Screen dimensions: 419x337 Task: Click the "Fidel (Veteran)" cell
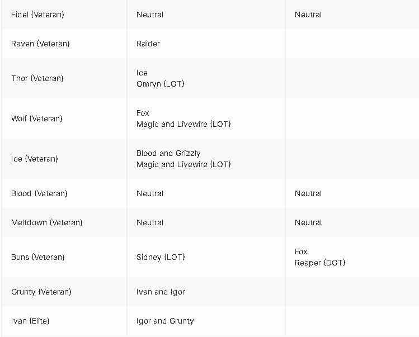coord(37,15)
